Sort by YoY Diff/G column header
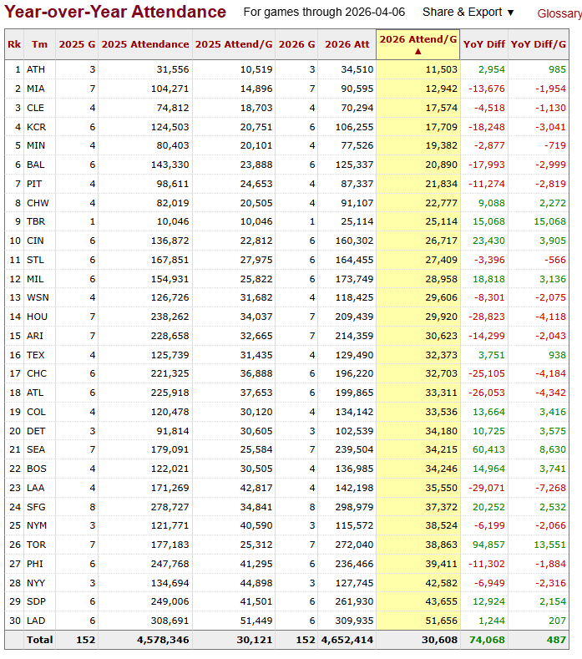 point(539,44)
